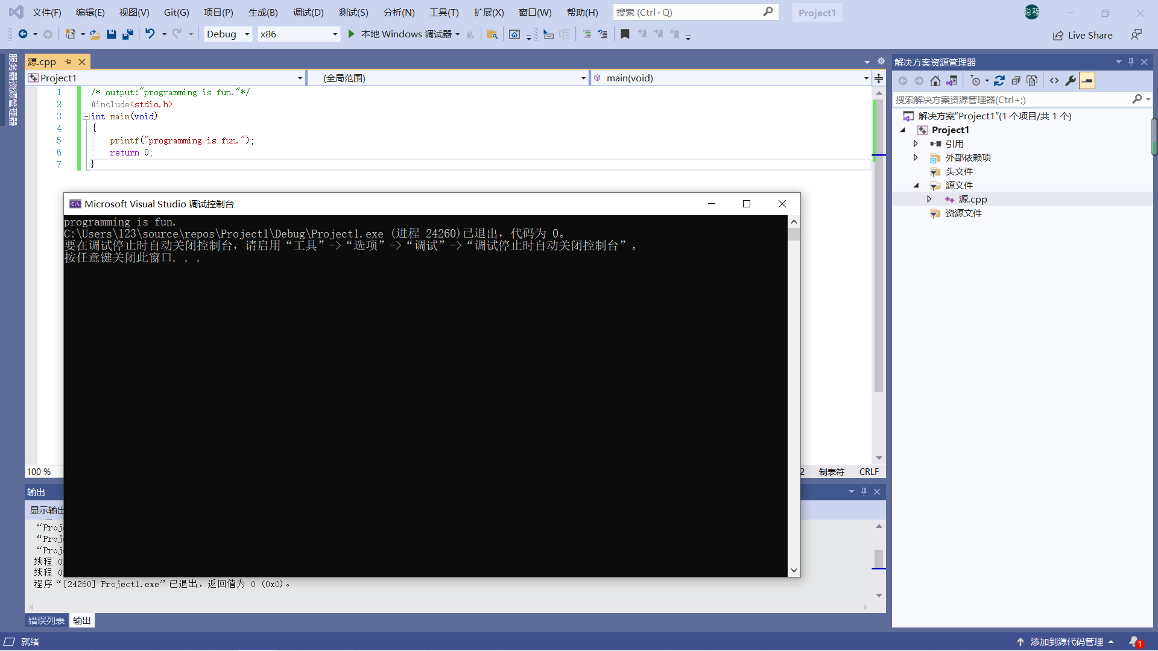Toggle a bookmark on the current line

[x=625, y=34]
